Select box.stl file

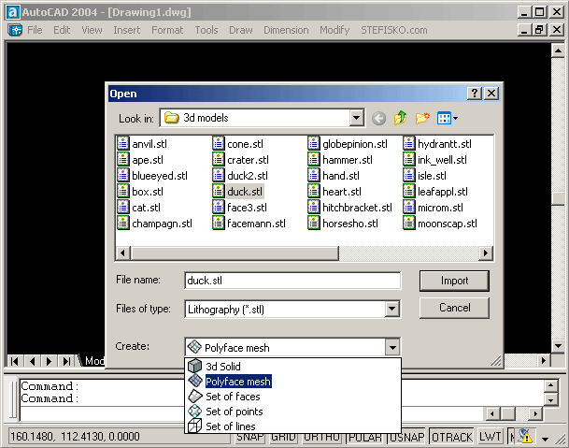point(140,192)
